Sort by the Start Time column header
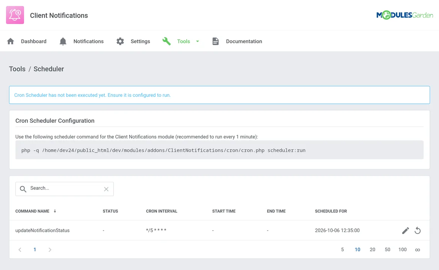Screen dimensions: 439x270 (224, 211)
